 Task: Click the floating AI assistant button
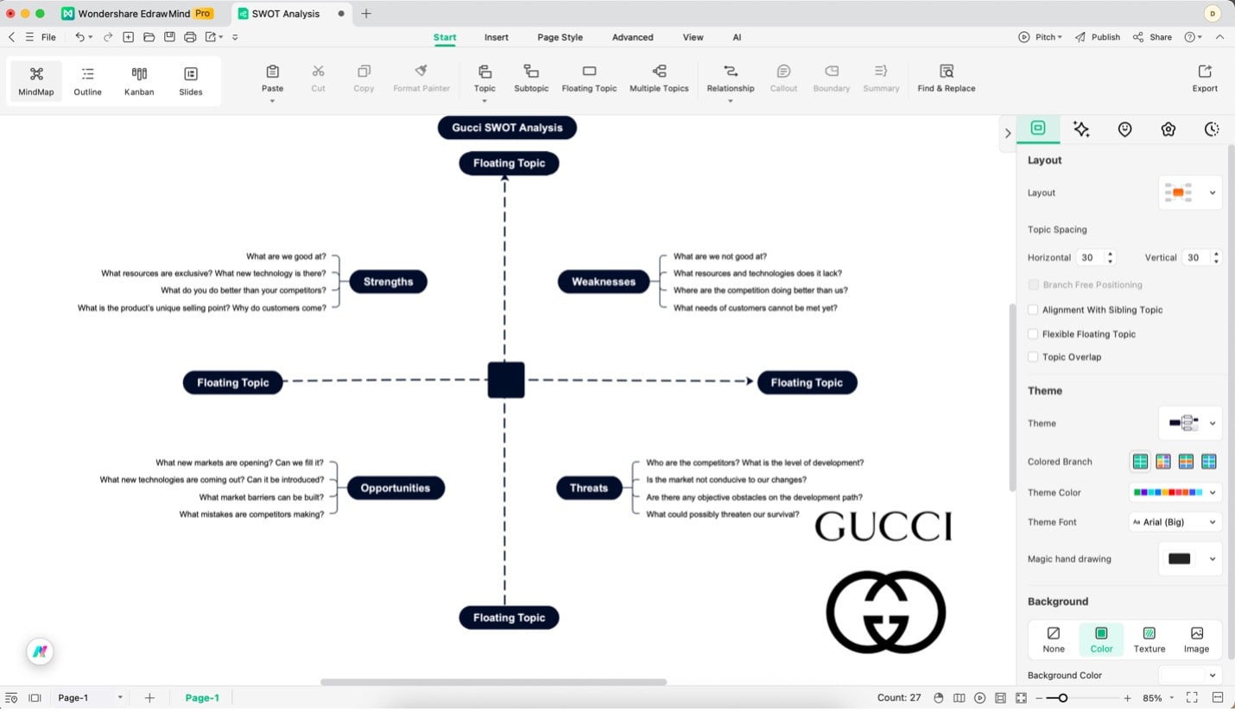[40, 652]
